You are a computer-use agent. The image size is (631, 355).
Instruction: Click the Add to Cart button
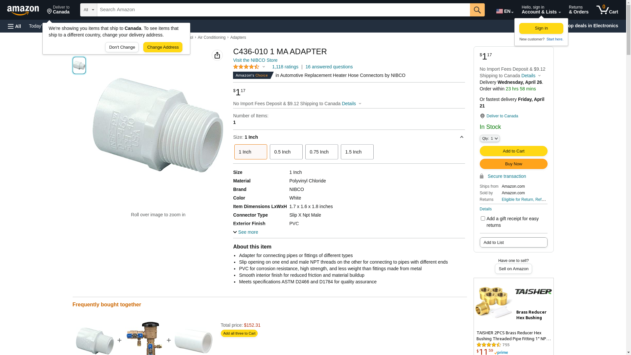(x=513, y=151)
